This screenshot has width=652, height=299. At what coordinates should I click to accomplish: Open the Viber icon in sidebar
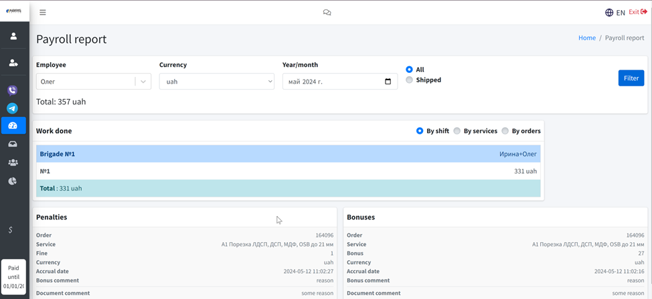[13, 90]
